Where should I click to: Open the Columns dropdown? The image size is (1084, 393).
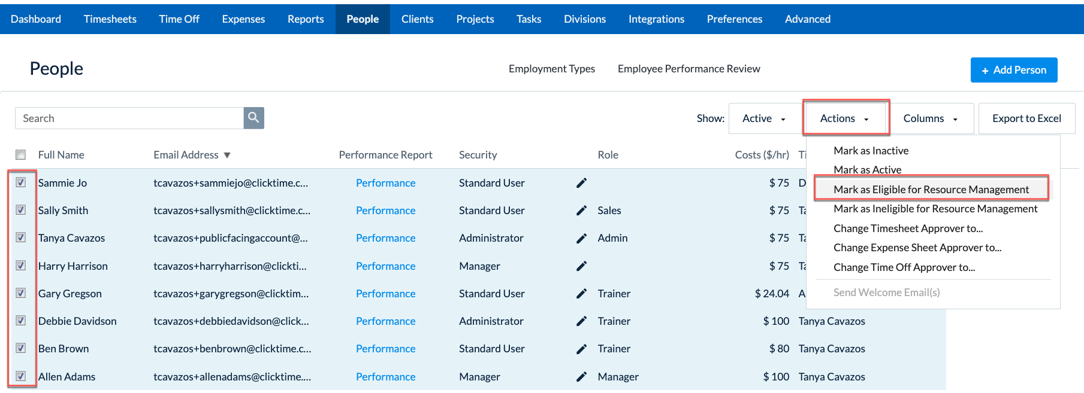tap(931, 118)
